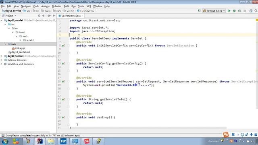Image resolution: width=258 pixels, height=145 pixels.
Task: Open the View menu
Action: point(16,6)
